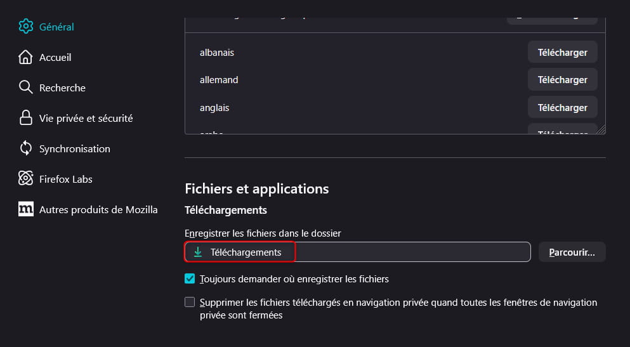Click the Général gear icon
The width and height of the screenshot is (630, 347).
click(x=26, y=27)
